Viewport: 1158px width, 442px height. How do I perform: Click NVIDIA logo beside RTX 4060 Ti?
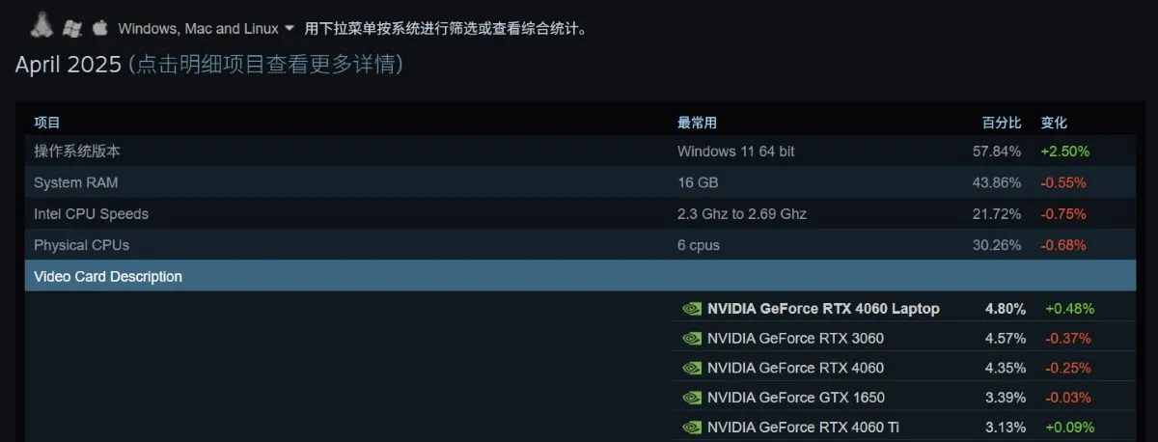pyautogui.click(x=692, y=428)
